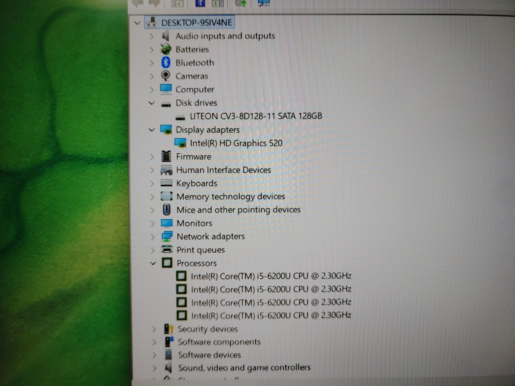
Task: Collapse the Disk drives category
Action: click(152, 103)
